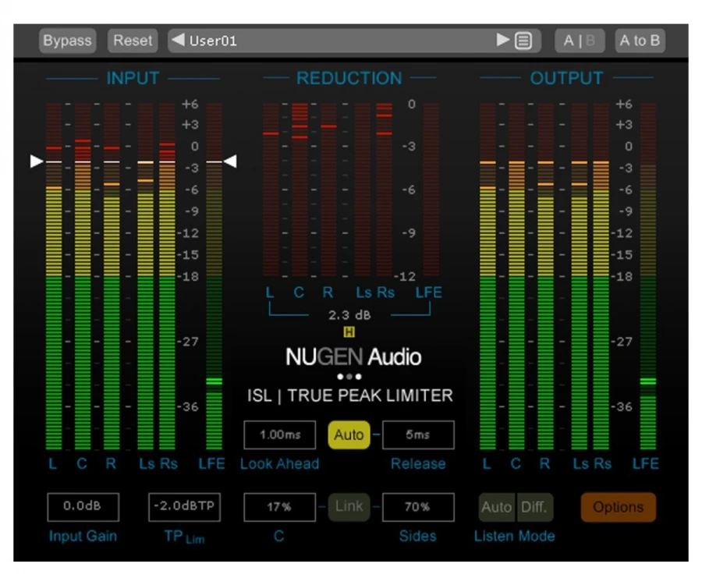Click the OUTPUT section heading
This screenshot has height=585, width=702.
566,78
